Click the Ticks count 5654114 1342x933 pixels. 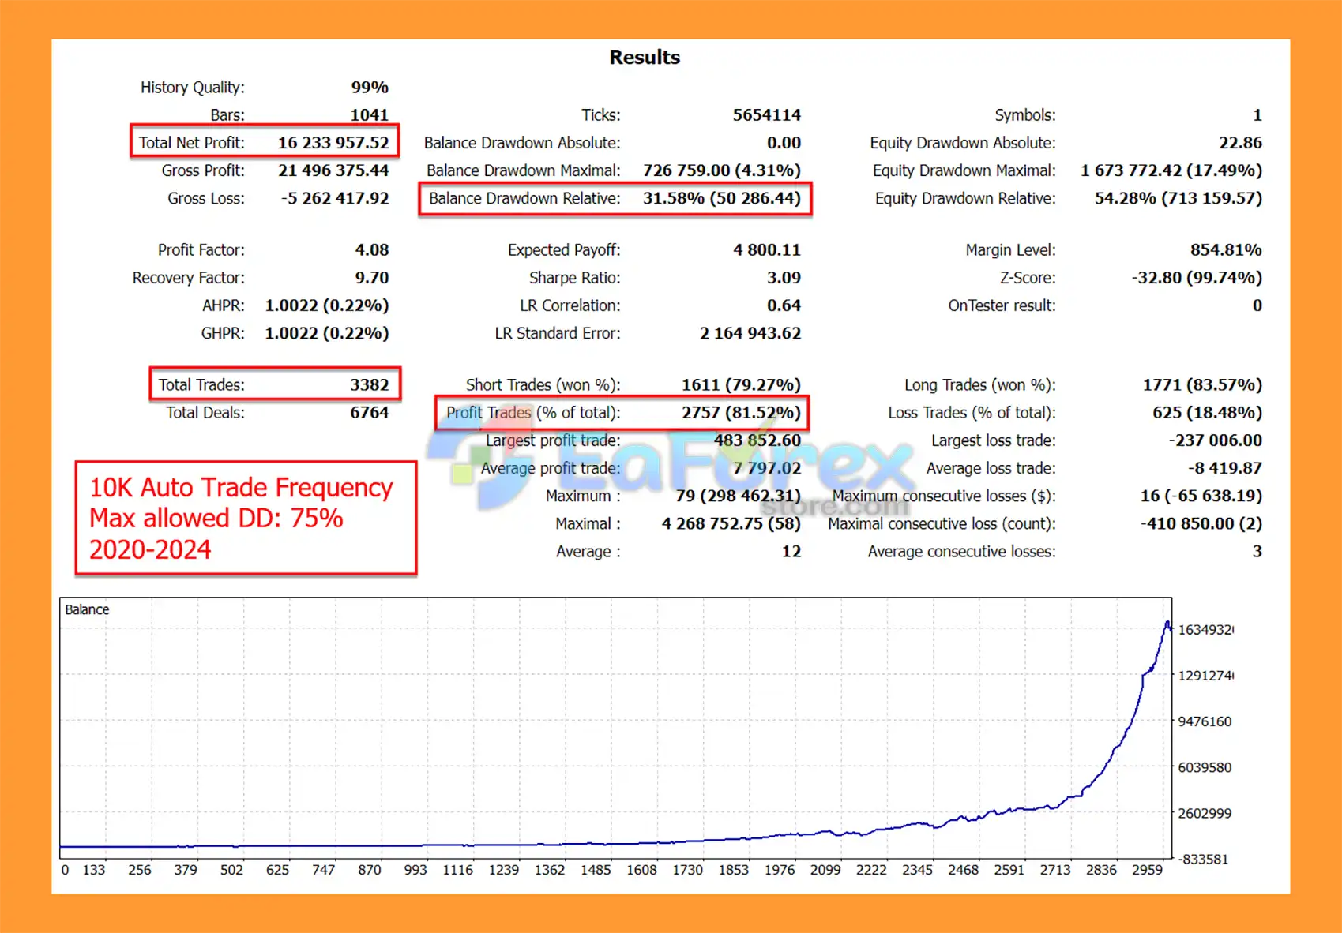point(766,115)
